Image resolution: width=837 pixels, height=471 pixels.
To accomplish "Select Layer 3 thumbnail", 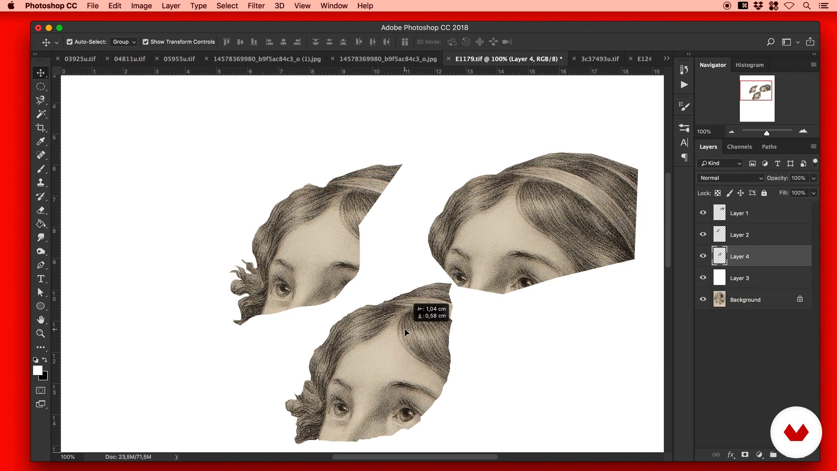I will click(x=719, y=278).
